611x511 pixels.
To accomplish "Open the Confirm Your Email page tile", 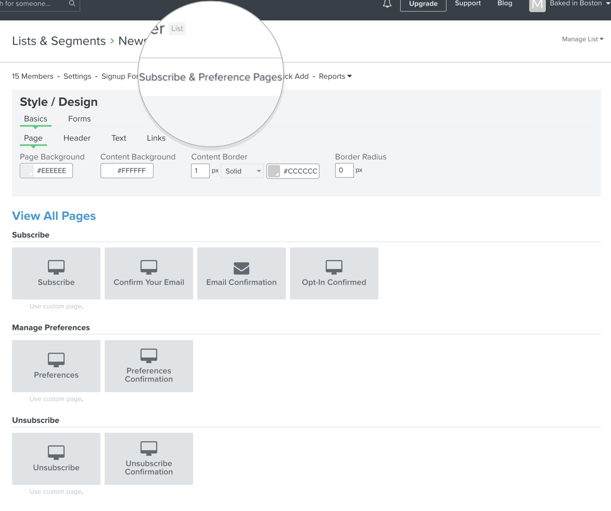I will pyautogui.click(x=149, y=273).
